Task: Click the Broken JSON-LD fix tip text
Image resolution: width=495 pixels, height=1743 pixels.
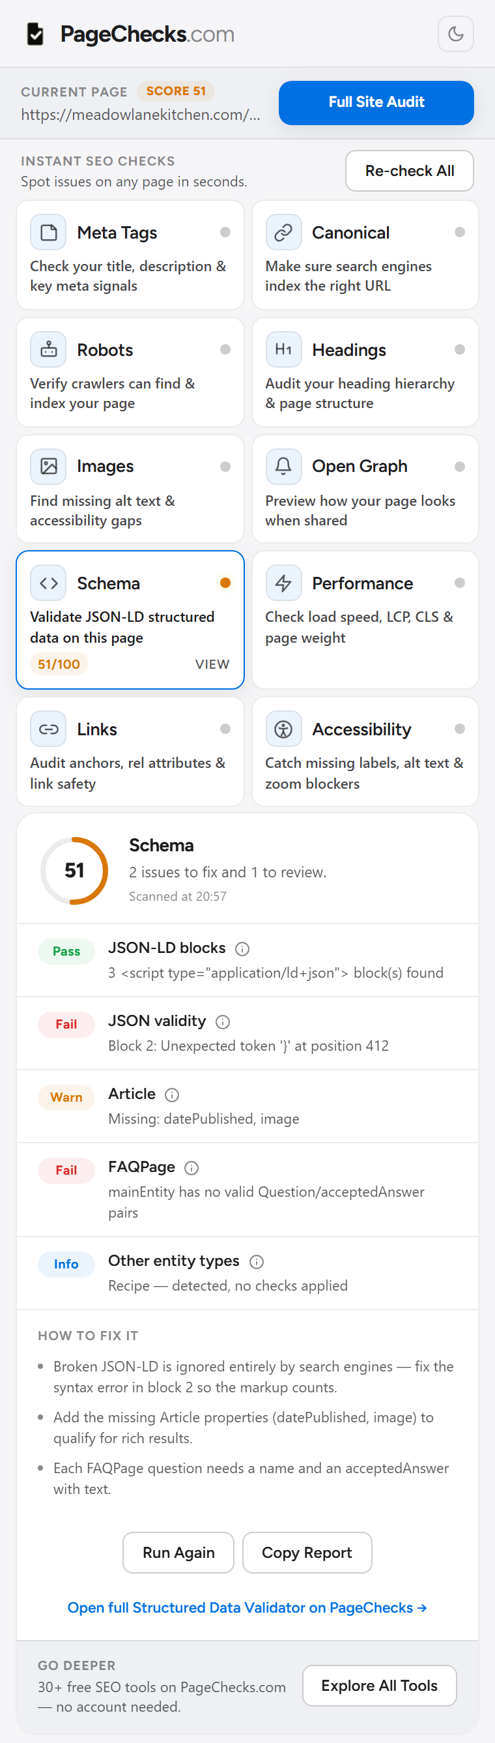Action: pyautogui.click(x=253, y=1377)
